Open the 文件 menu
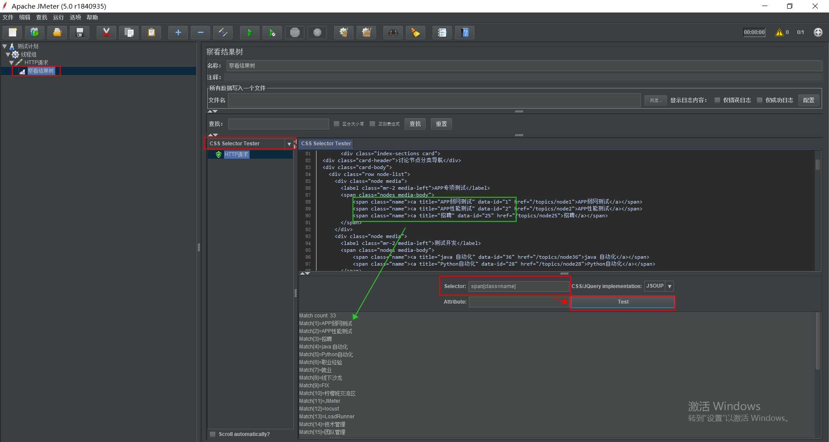829x442 pixels. pos(8,17)
